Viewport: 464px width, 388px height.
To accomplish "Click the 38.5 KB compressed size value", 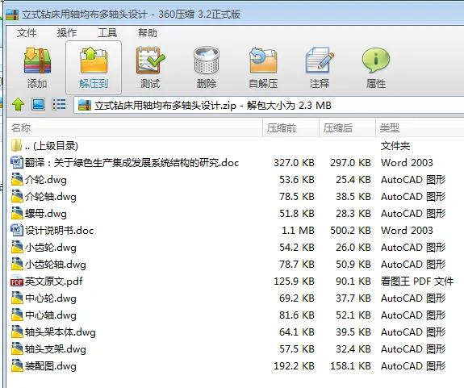I will pos(353,197).
